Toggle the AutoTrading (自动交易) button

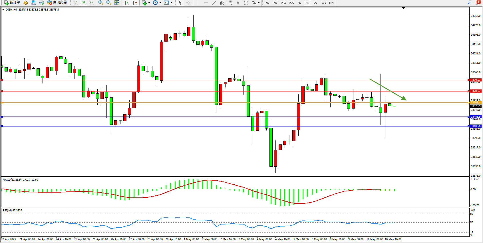pyautogui.click(x=57, y=3)
